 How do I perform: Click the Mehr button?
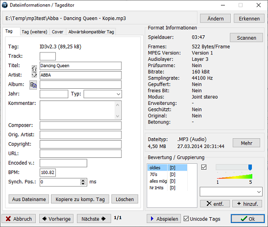(246, 143)
